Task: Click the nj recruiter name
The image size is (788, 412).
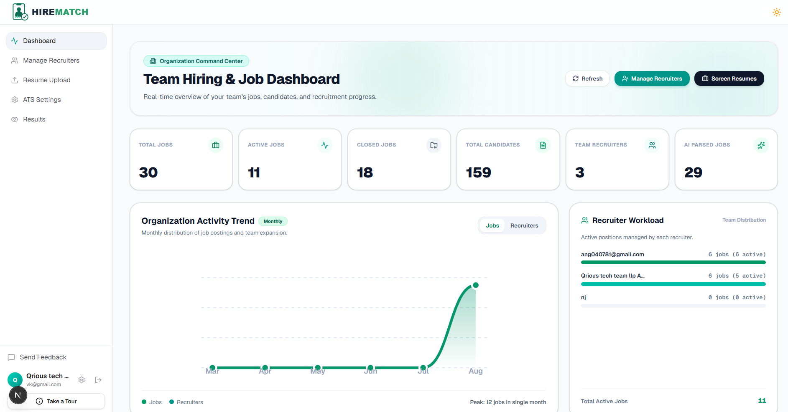Action: [x=584, y=298]
